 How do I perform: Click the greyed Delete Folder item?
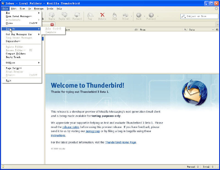tap(21, 47)
